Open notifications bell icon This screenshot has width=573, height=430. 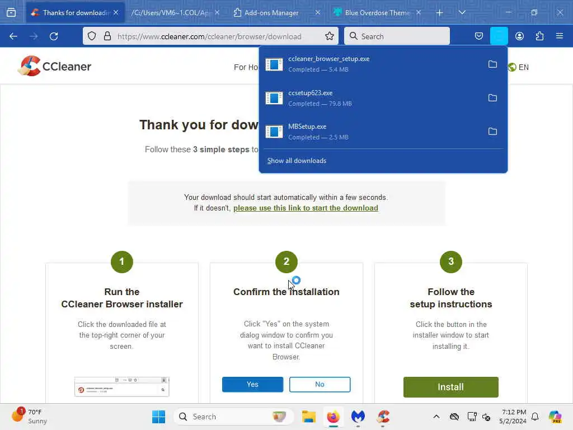[x=535, y=417]
